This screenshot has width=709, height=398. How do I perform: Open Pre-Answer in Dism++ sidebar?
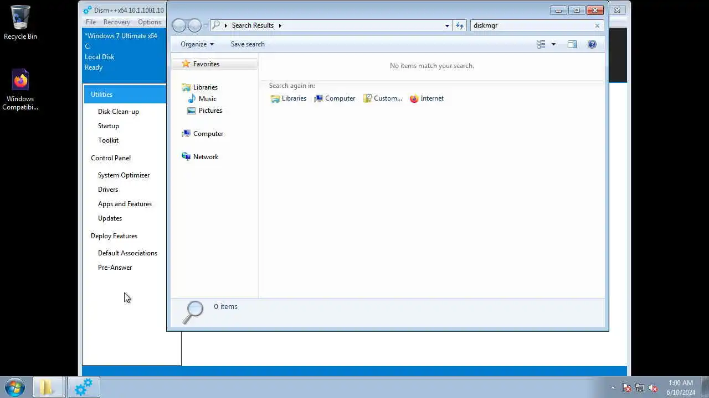pyautogui.click(x=115, y=268)
